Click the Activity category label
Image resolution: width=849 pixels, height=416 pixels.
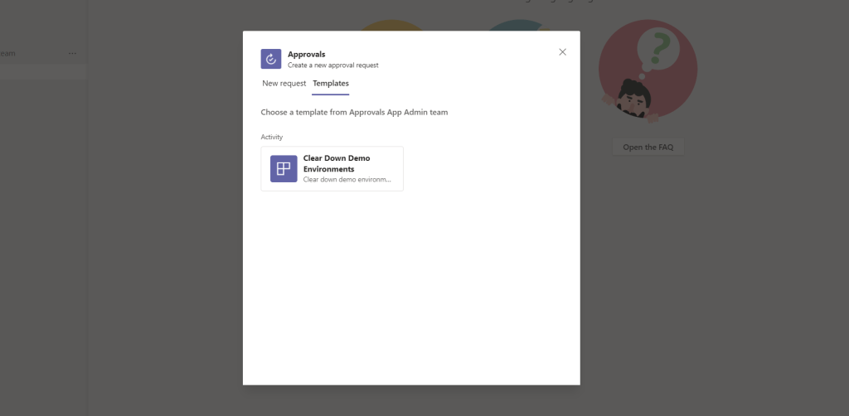tap(272, 137)
